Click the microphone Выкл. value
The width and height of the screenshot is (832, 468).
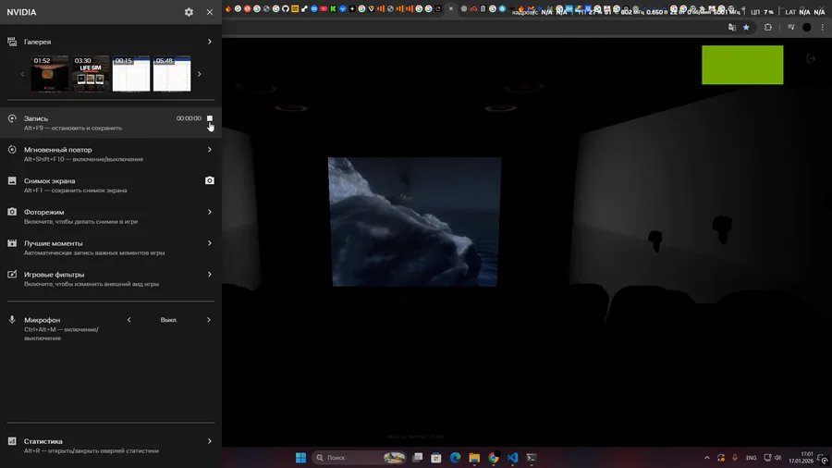(169, 320)
